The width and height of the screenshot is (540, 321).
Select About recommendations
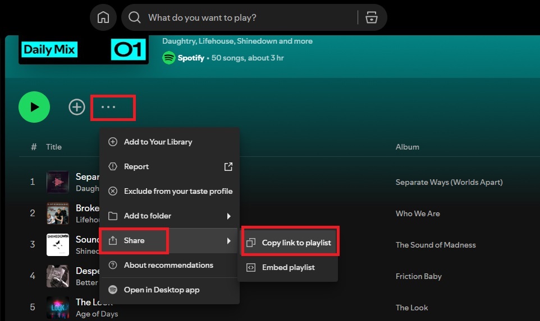[170, 266]
